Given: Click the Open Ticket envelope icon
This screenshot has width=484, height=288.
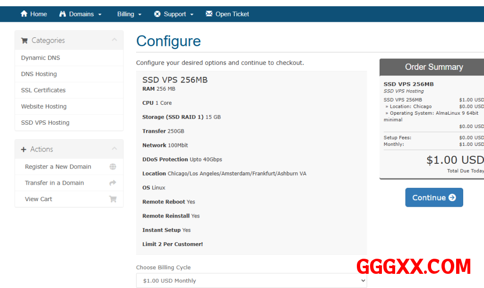Looking at the screenshot, I should [209, 14].
